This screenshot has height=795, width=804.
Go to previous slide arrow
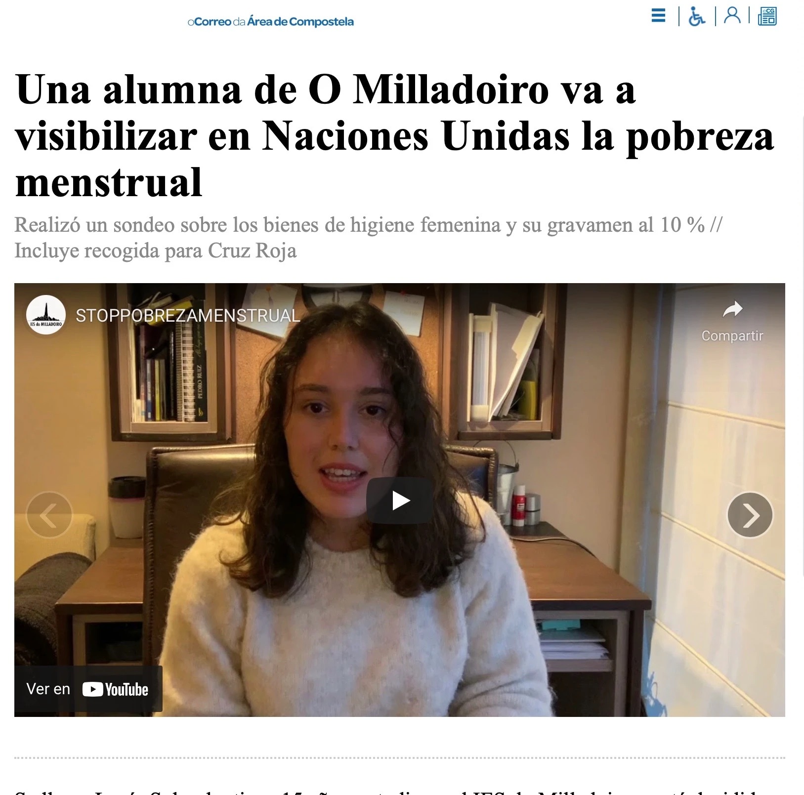(49, 515)
